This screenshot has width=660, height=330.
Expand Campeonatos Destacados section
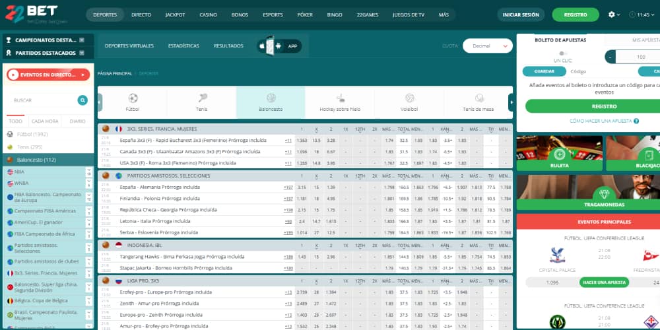[82, 40]
